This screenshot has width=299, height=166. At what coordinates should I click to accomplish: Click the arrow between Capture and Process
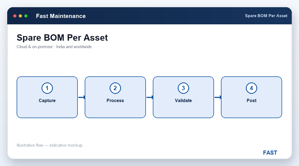click(x=81, y=97)
